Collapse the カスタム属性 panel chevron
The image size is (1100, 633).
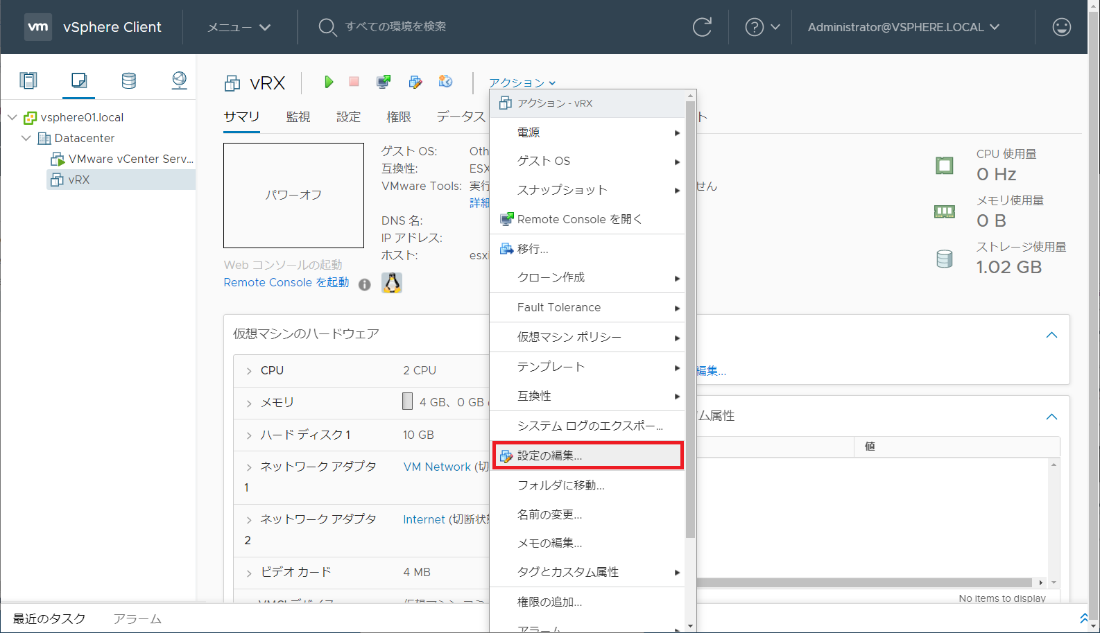pyautogui.click(x=1051, y=417)
